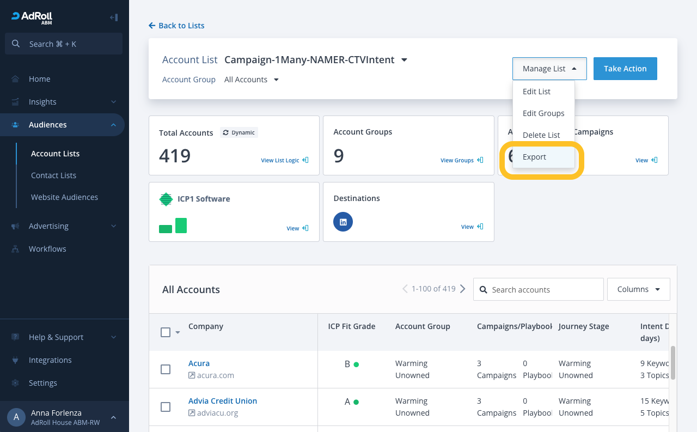Screen dimensions: 697x432
Task: Choose Export from Manage List menu
Action: click(x=534, y=157)
